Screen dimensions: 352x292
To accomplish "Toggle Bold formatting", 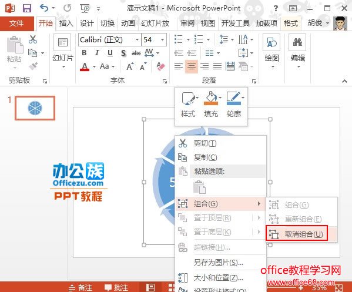I will point(84,53).
